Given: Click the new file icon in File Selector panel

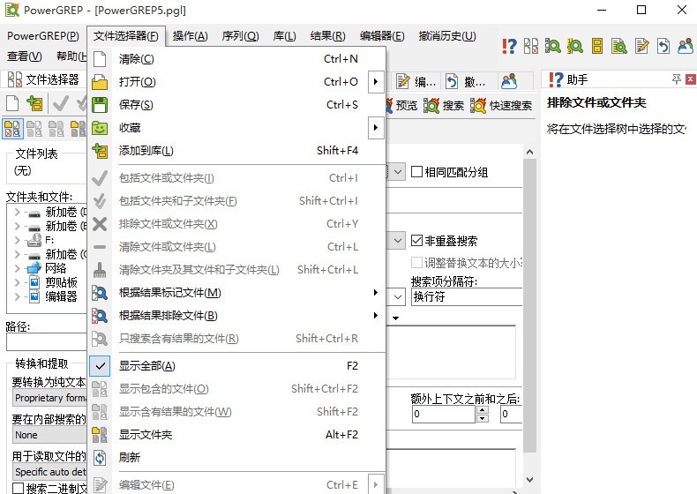Looking at the screenshot, I should coord(12,103).
